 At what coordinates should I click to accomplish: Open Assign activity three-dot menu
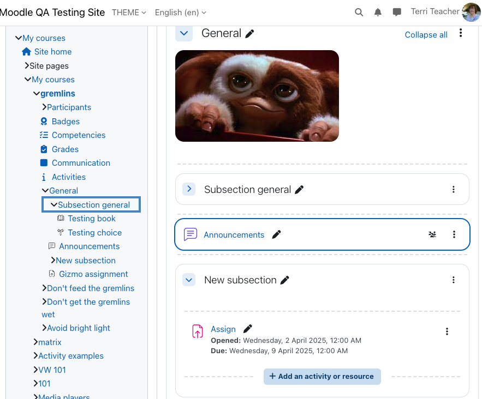(x=447, y=331)
